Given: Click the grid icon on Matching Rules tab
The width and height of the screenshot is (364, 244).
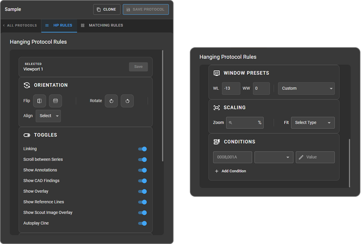Looking at the screenshot, I should pos(83,25).
